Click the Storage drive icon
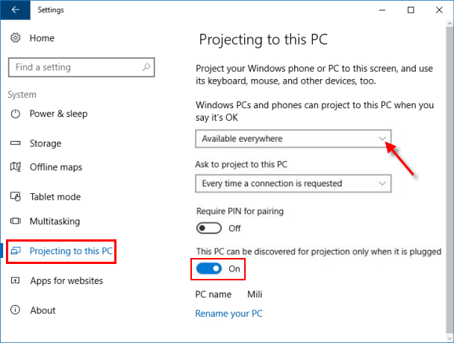The height and width of the screenshot is (343, 454). click(x=16, y=143)
